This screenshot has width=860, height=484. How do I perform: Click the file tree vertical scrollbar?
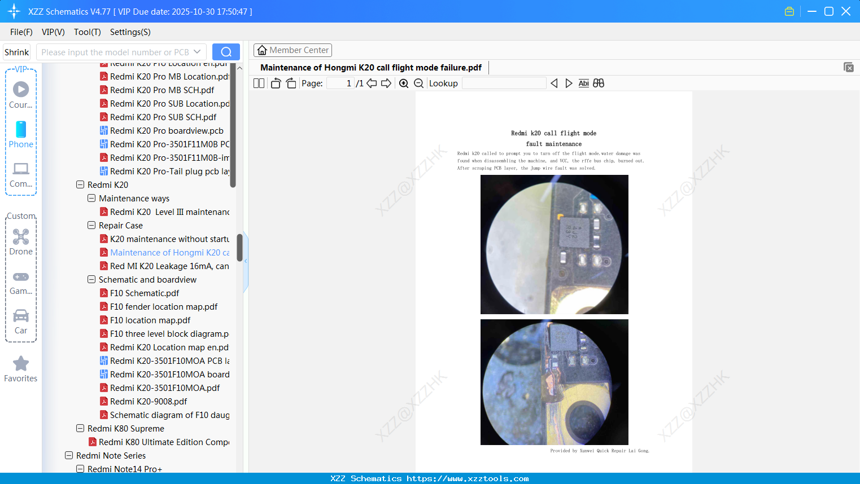(239, 248)
